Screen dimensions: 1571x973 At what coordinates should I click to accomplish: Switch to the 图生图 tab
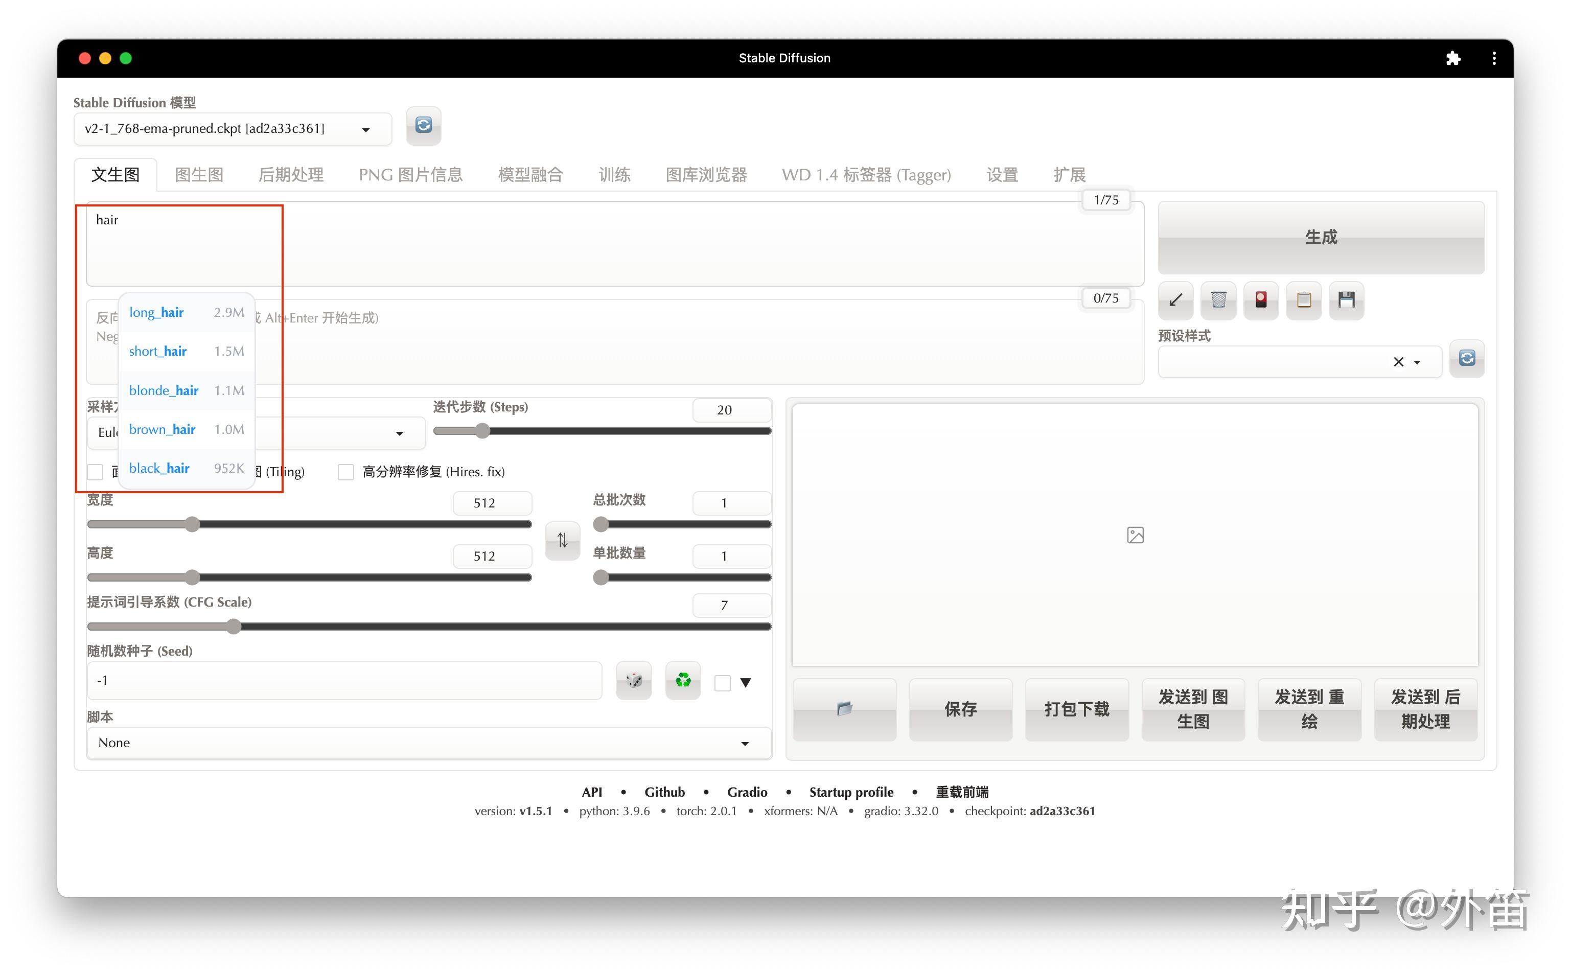tap(199, 175)
